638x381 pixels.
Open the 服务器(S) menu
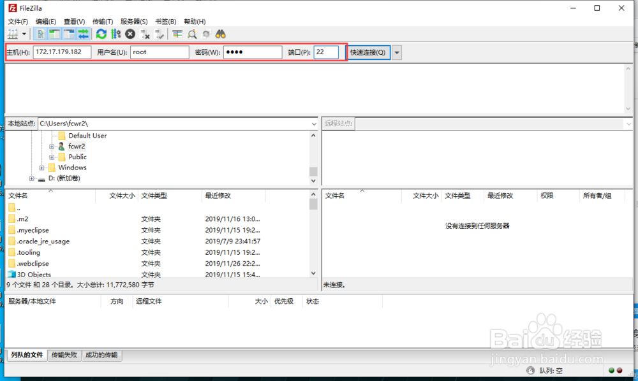[x=134, y=22]
